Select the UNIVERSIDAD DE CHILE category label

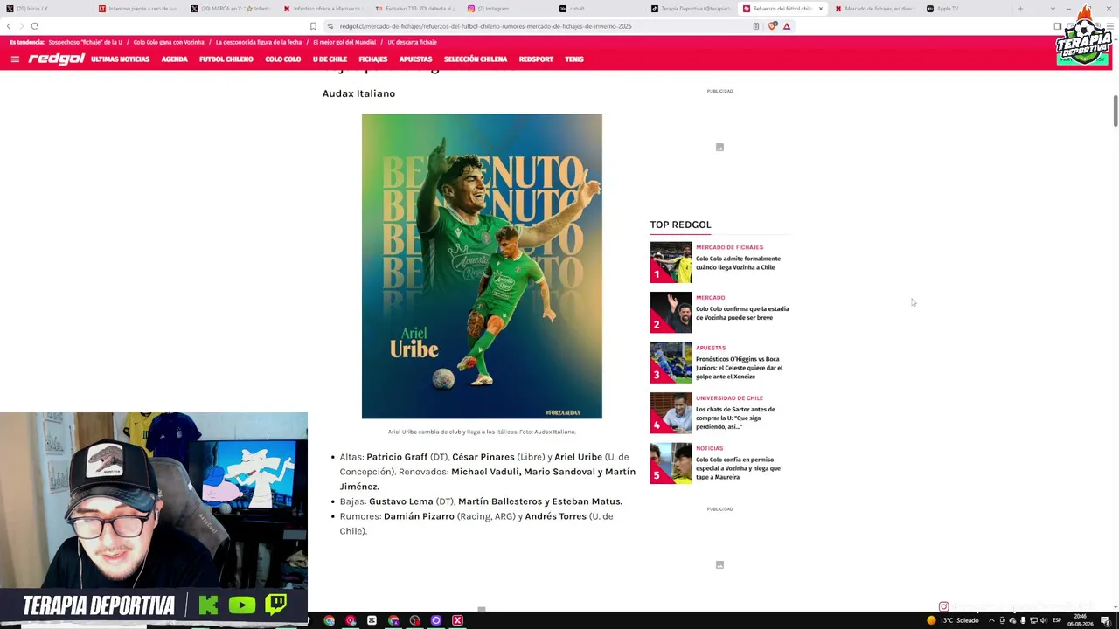pos(729,398)
